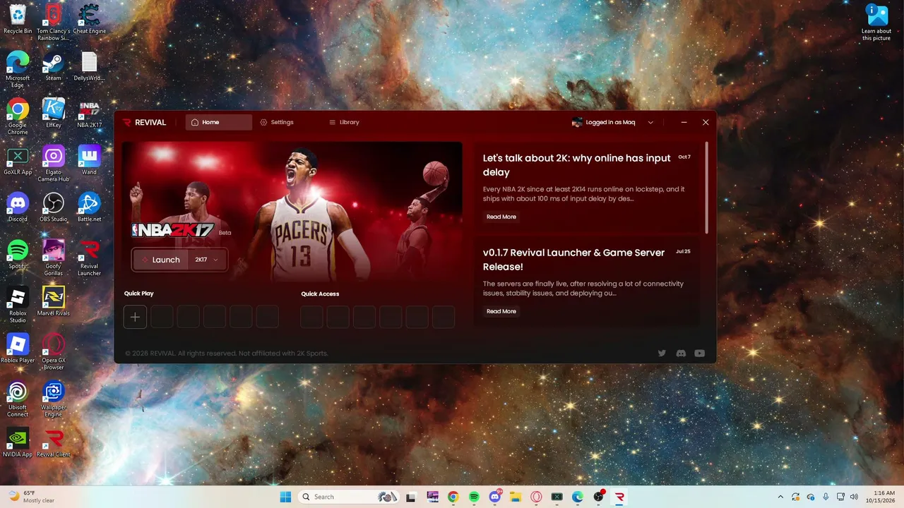Select the Elgato Camera Hub desktop icon

(x=53, y=164)
